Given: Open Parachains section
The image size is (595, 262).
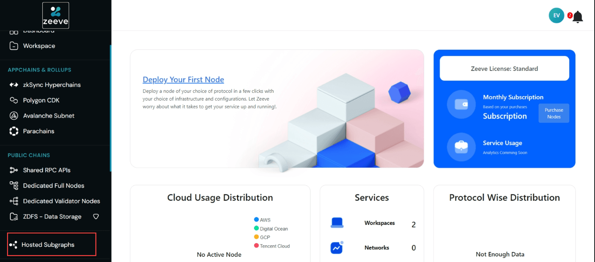Looking at the screenshot, I should 39,131.
